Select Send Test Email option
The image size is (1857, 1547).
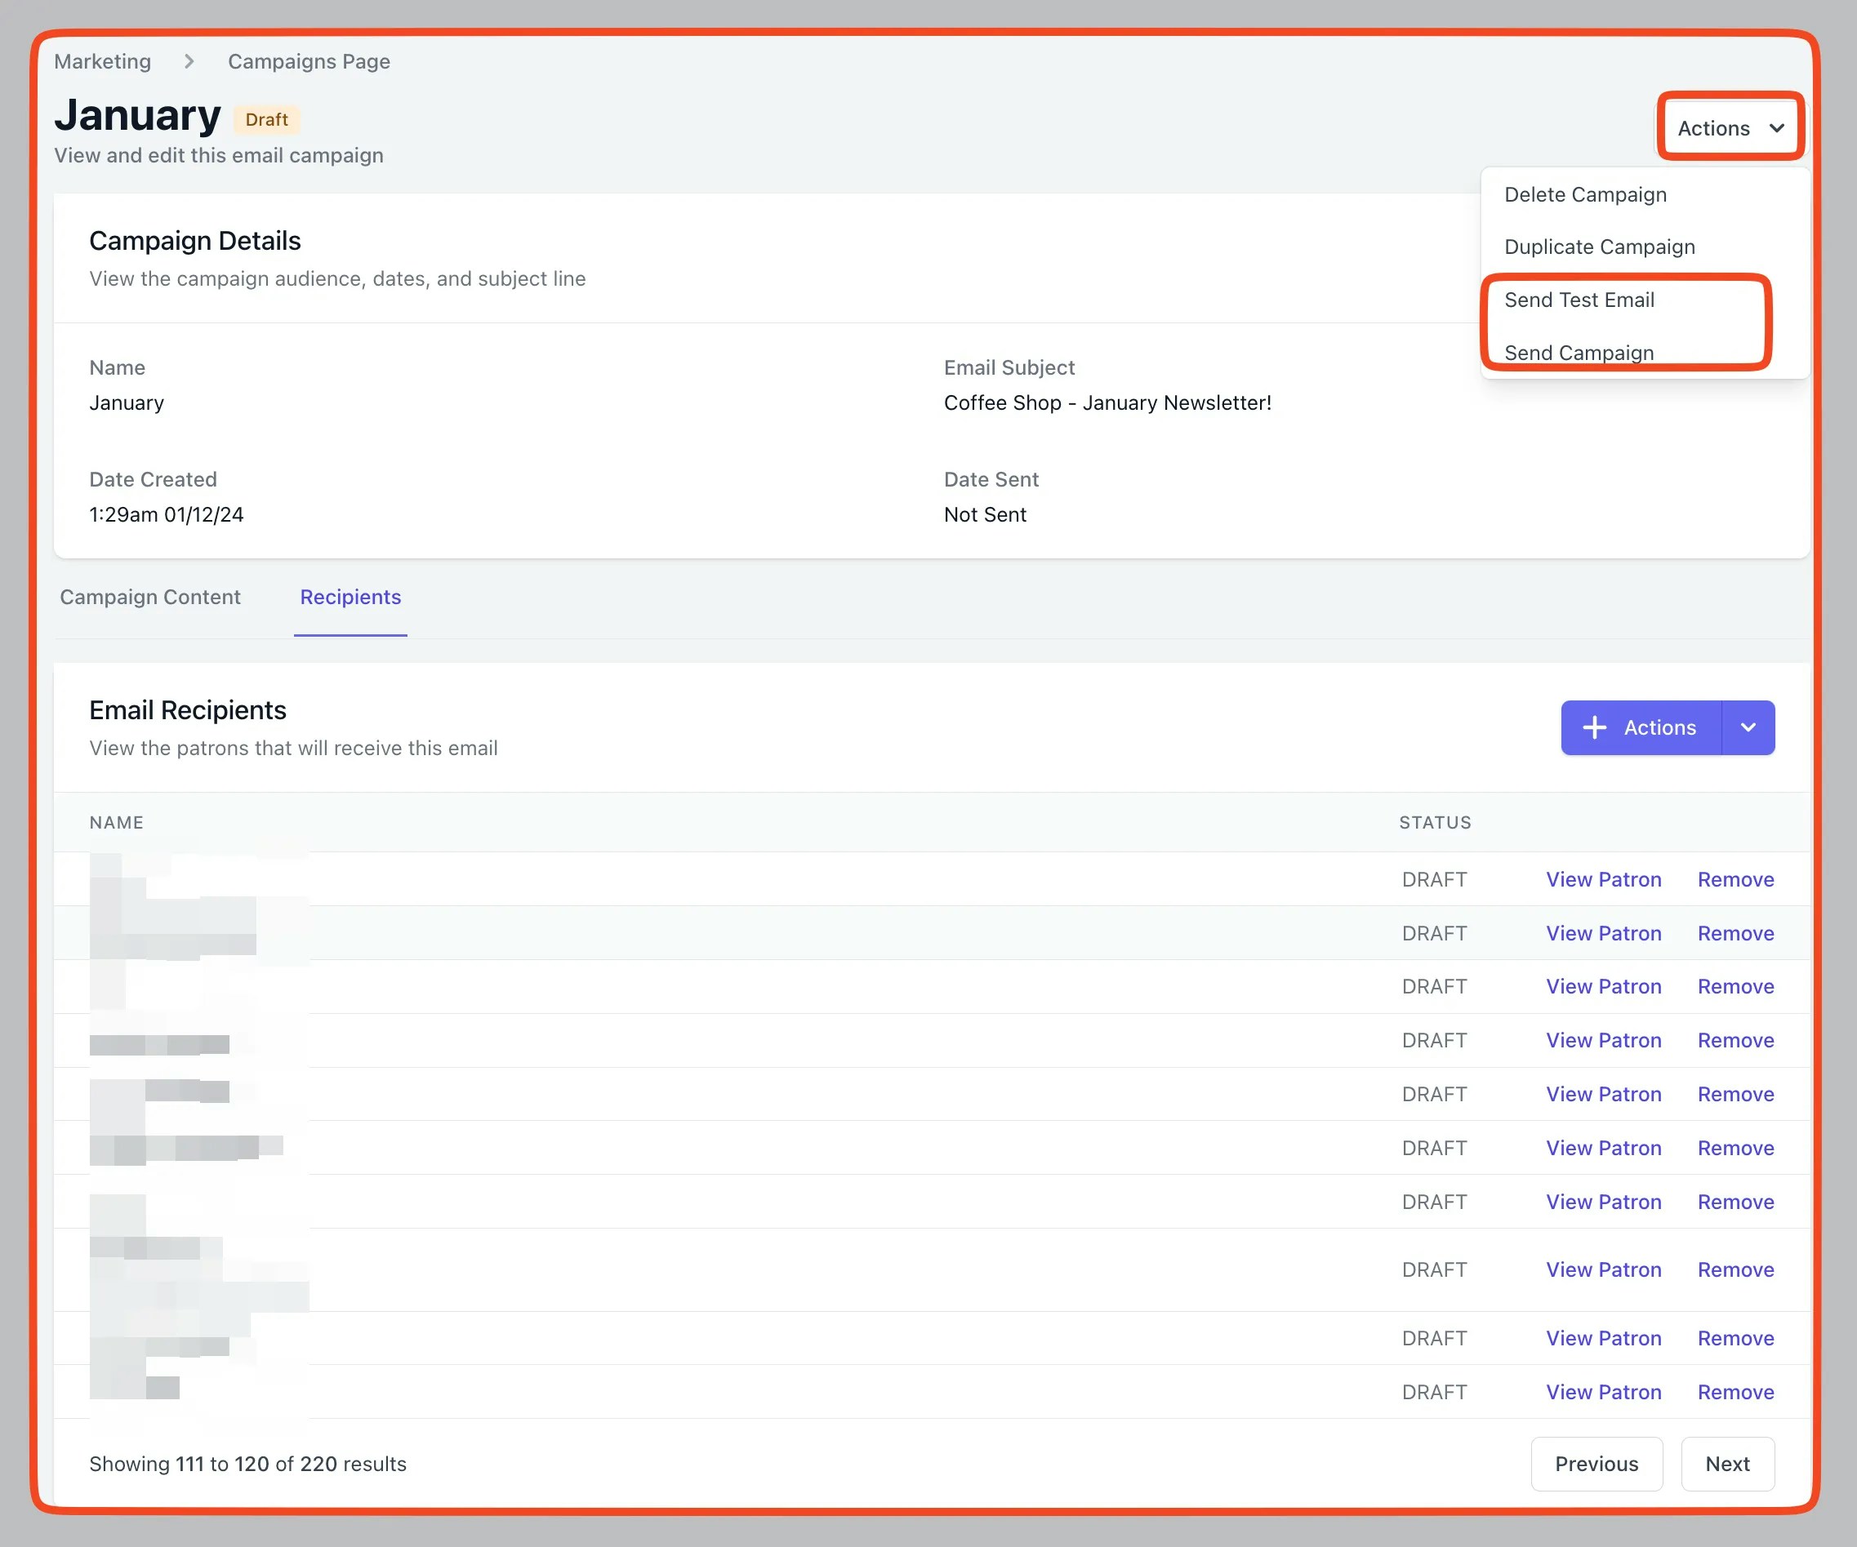point(1579,300)
